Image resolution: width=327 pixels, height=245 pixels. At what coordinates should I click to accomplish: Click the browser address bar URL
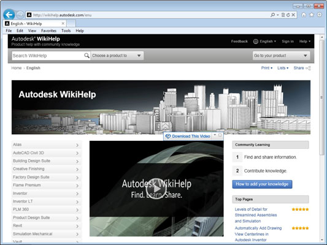click(63, 15)
